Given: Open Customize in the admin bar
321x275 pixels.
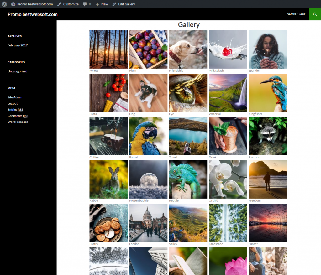Looking at the screenshot, I should [68, 4].
